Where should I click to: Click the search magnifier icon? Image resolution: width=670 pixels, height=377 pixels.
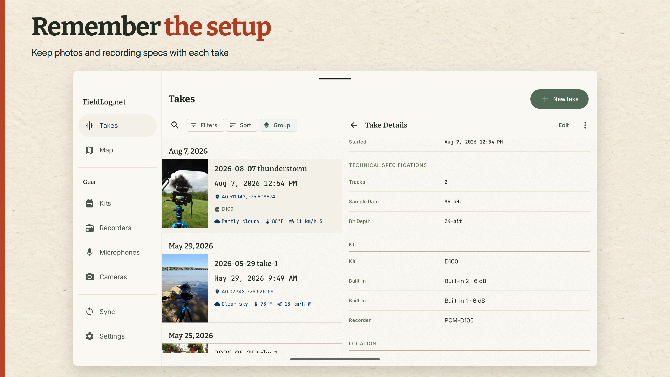(x=175, y=125)
